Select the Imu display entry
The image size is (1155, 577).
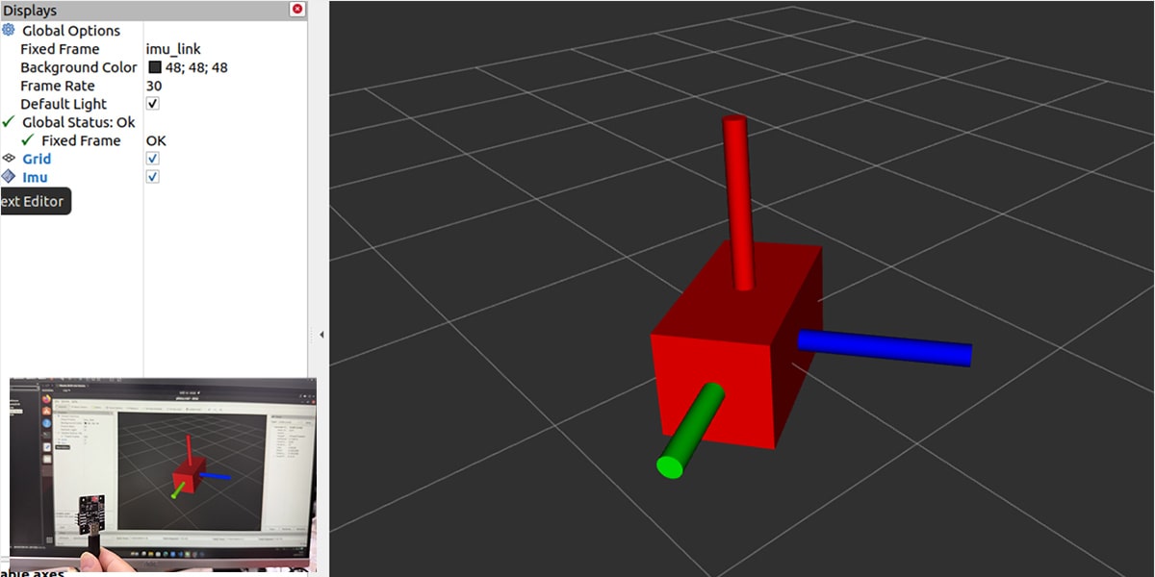(x=35, y=177)
